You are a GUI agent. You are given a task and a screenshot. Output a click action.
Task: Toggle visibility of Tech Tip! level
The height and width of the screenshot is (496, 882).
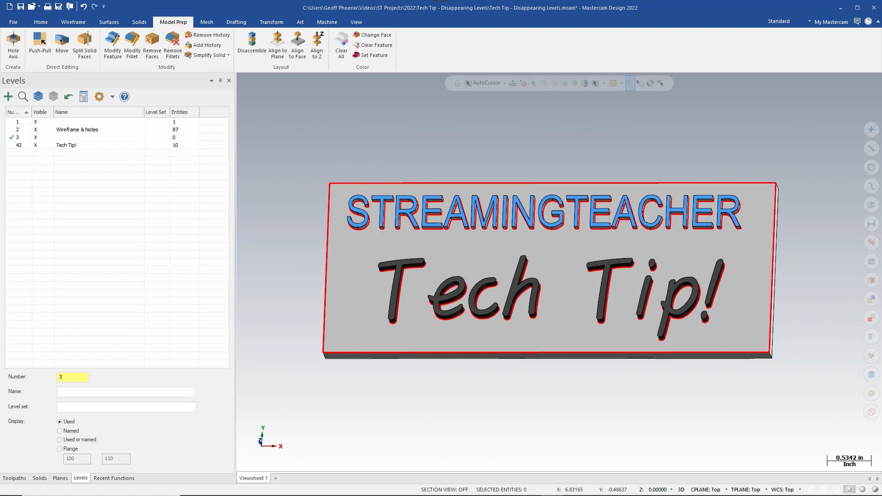coord(35,145)
